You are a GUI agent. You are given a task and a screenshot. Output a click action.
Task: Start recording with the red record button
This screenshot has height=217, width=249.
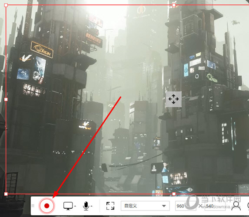46,206
